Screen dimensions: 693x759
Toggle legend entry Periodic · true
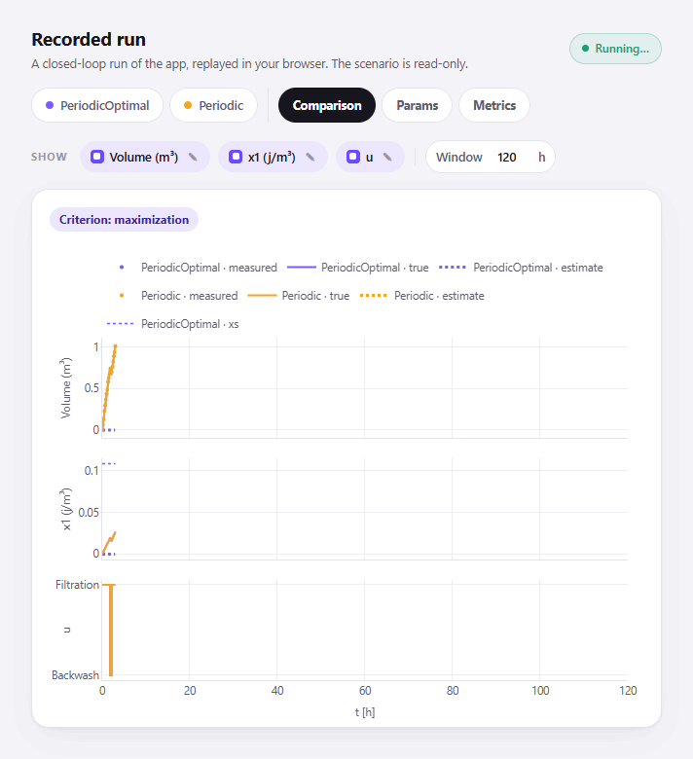[298, 295]
